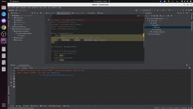Image resolution: width=193 pixels, height=109 pixels.
Task: Hide the Project panel with minus icon
Action: click(x=43, y=13)
